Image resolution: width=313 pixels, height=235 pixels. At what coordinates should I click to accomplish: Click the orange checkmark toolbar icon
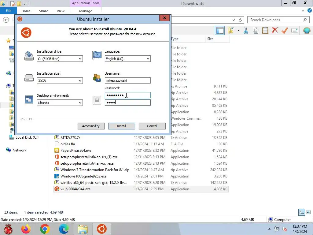pyautogui.click(x=285, y=30)
